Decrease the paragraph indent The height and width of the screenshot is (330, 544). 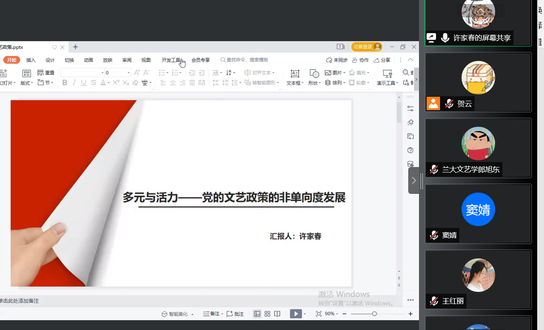pyautogui.click(x=192, y=73)
